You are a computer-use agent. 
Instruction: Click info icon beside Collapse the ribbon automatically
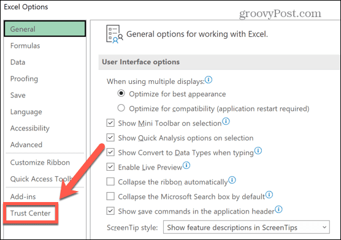coord(232,180)
